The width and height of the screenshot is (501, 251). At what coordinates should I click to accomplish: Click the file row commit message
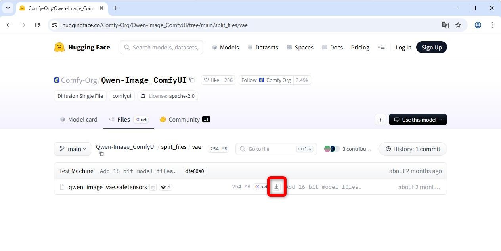[323, 187]
